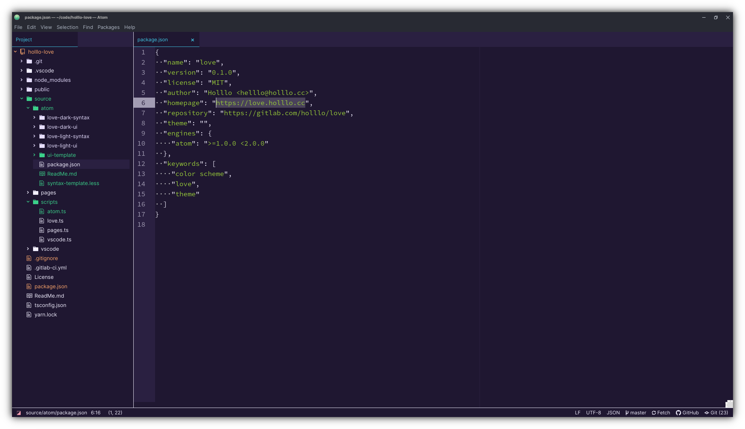The height and width of the screenshot is (429, 745).
Task: Expand the pages folder chevron
Action: pyautogui.click(x=28, y=193)
